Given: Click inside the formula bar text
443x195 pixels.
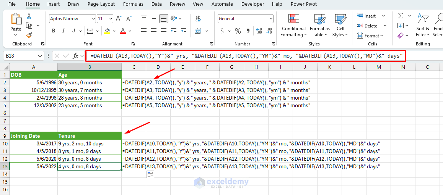Looking at the screenshot, I should [246, 56].
